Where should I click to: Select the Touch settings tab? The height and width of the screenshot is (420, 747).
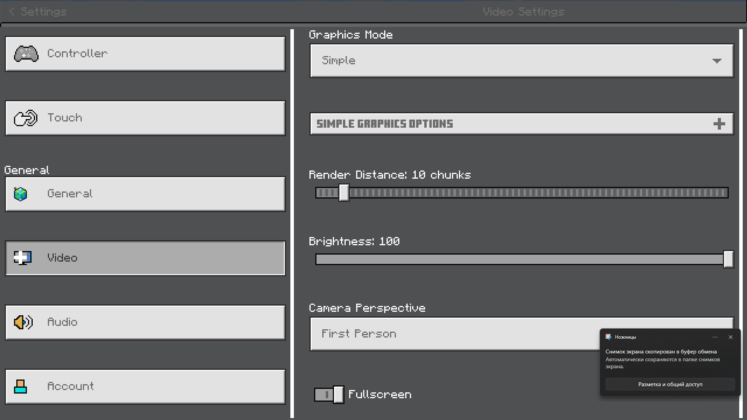145,118
